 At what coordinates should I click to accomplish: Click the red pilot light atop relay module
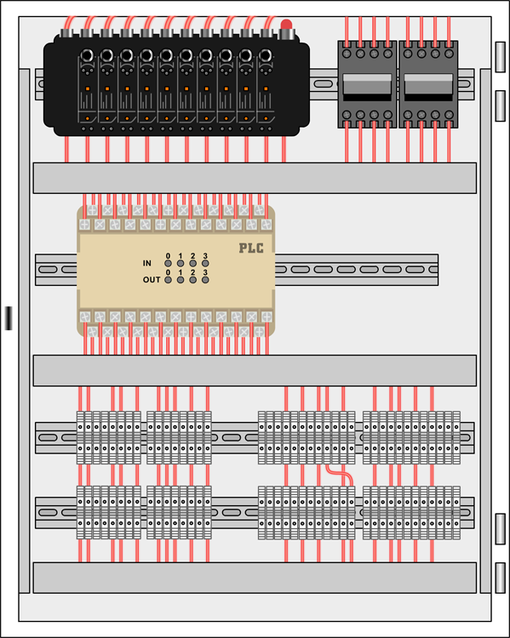[286, 28]
